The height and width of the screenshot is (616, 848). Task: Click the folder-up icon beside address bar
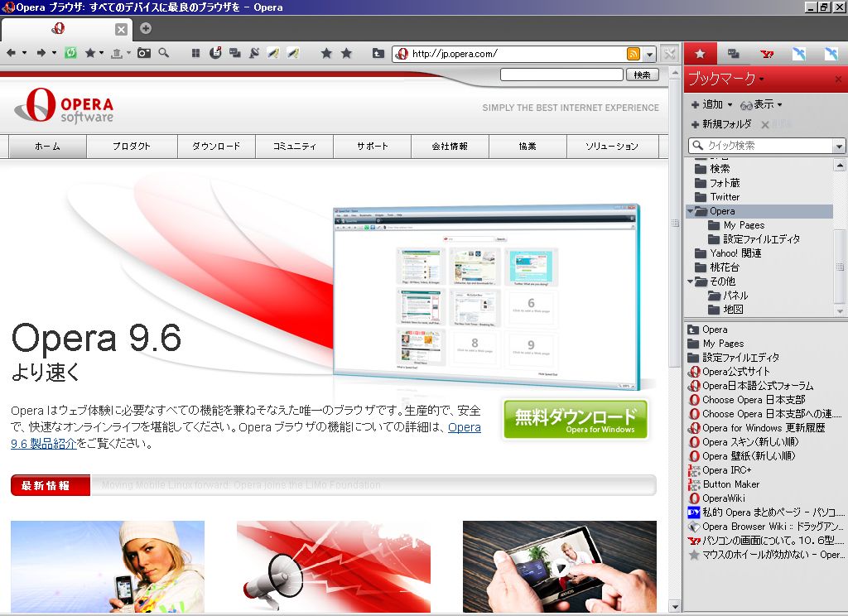(x=378, y=53)
